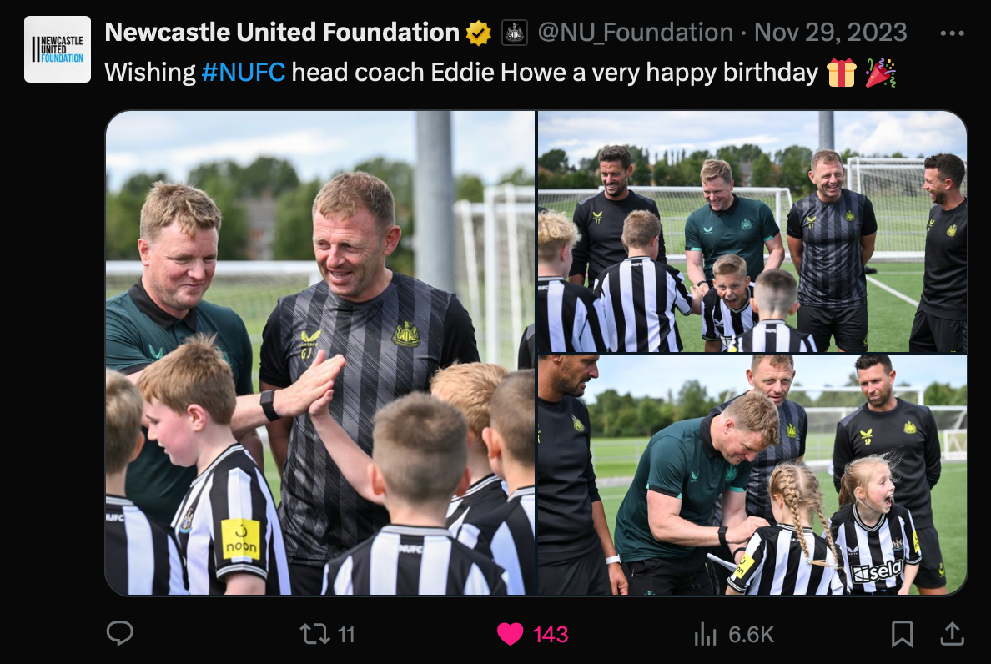Open the Nov 29, 2023 timestamp

coord(831,33)
